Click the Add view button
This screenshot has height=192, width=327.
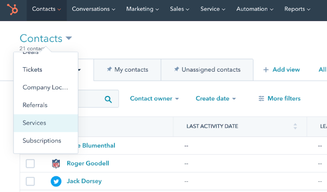(x=281, y=70)
